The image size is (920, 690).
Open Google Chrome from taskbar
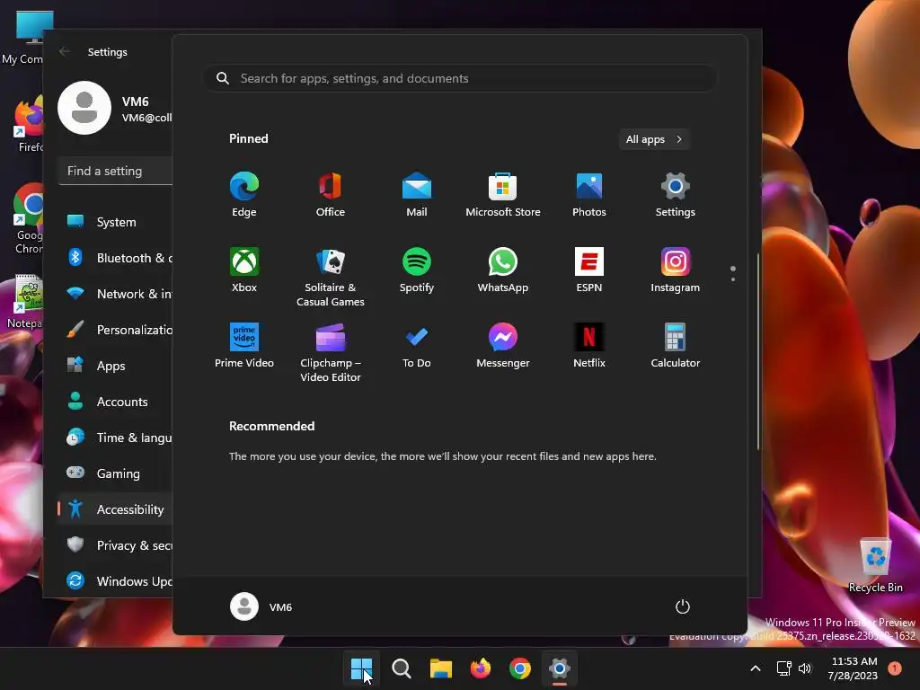[x=520, y=668]
